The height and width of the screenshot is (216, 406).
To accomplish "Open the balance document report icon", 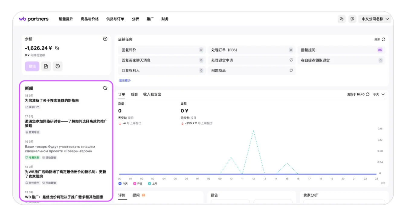I will 46,66.
